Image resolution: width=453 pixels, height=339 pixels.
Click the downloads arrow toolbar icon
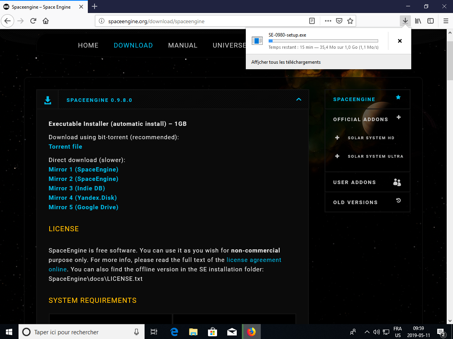pos(405,21)
